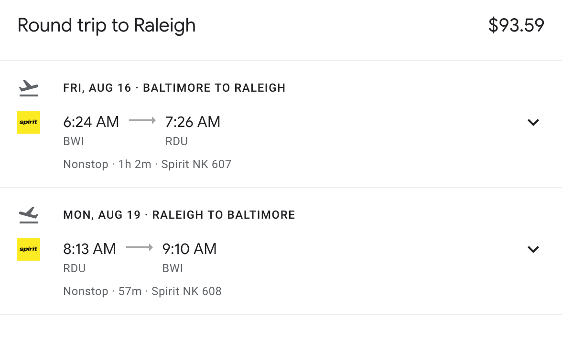The width and height of the screenshot is (562, 339).
Task: Click the Spirit NK 608 flight info line
Action: coord(142,291)
